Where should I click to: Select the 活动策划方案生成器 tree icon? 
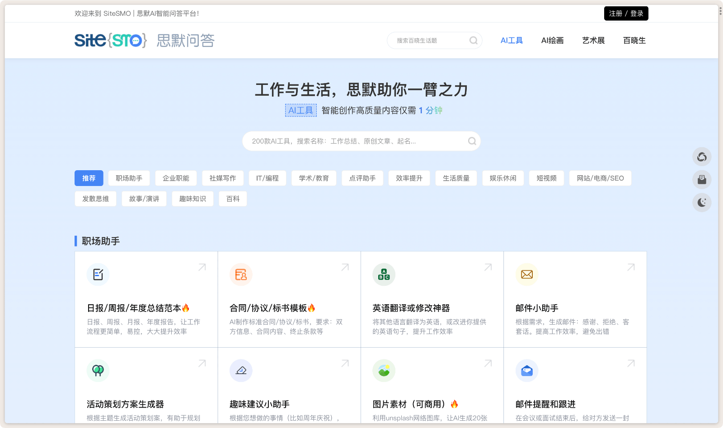(x=98, y=370)
